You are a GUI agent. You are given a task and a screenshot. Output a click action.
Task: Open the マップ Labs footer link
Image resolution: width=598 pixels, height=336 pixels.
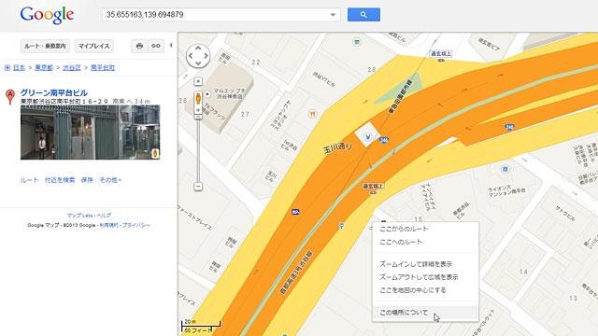[x=80, y=216]
